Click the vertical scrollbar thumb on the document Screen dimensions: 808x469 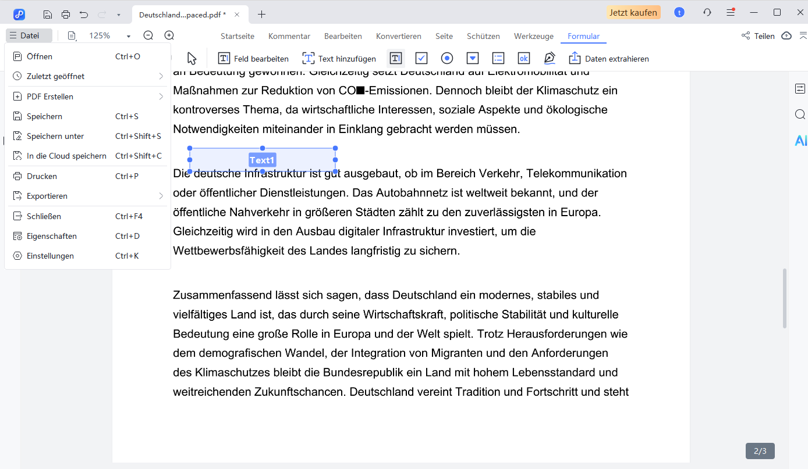[785, 298]
